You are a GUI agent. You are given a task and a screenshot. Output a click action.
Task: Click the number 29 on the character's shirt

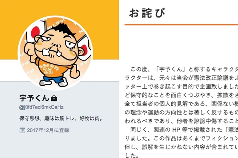coord(48,70)
